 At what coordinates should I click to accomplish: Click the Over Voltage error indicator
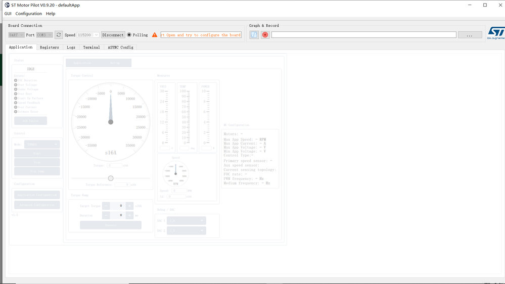16,85
